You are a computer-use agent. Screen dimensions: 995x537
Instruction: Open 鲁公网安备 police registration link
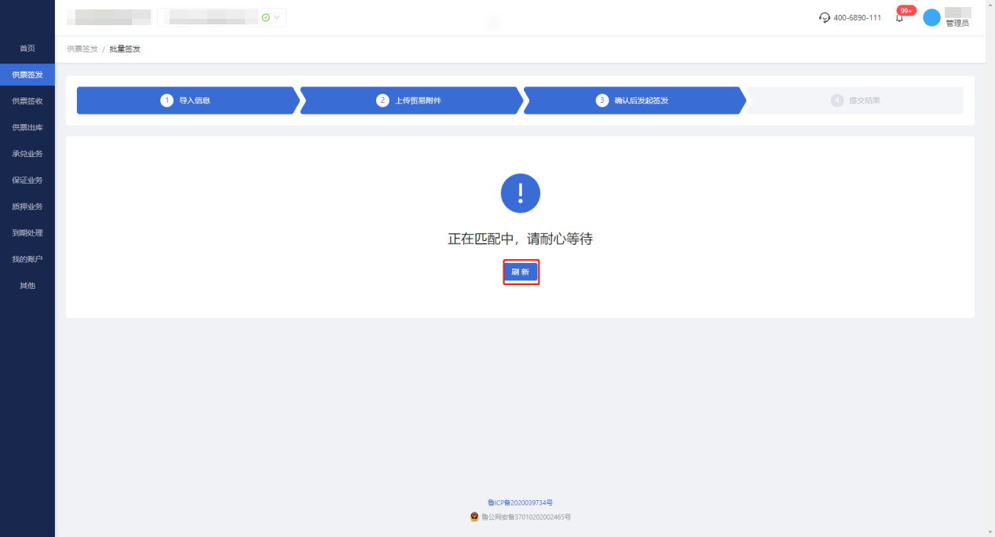(526, 517)
